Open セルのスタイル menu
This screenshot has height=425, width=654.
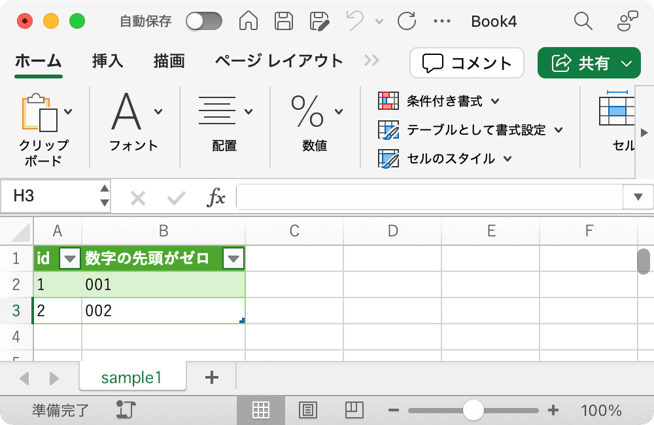445,158
